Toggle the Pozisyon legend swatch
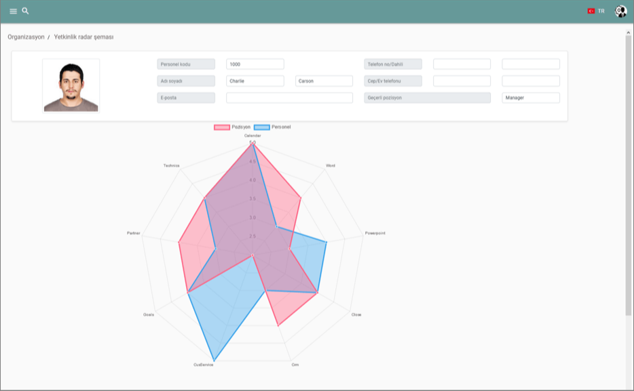This screenshot has width=634, height=391. pos(222,127)
